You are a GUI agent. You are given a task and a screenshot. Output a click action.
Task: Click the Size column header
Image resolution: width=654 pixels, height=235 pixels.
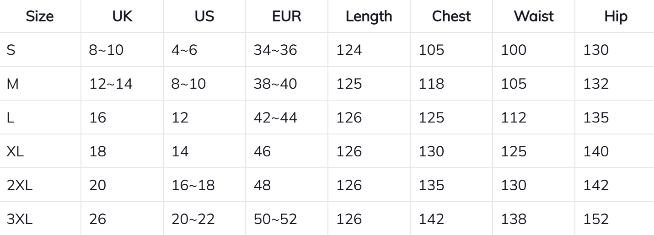pyautogui.click(x=40, y=17)
